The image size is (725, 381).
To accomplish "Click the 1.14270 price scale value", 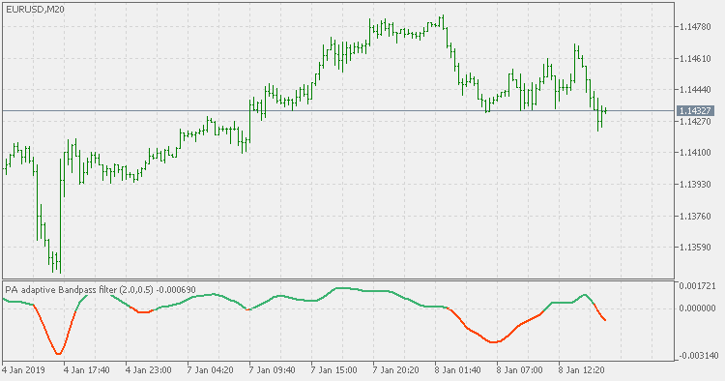I will (x=695, y=122).
